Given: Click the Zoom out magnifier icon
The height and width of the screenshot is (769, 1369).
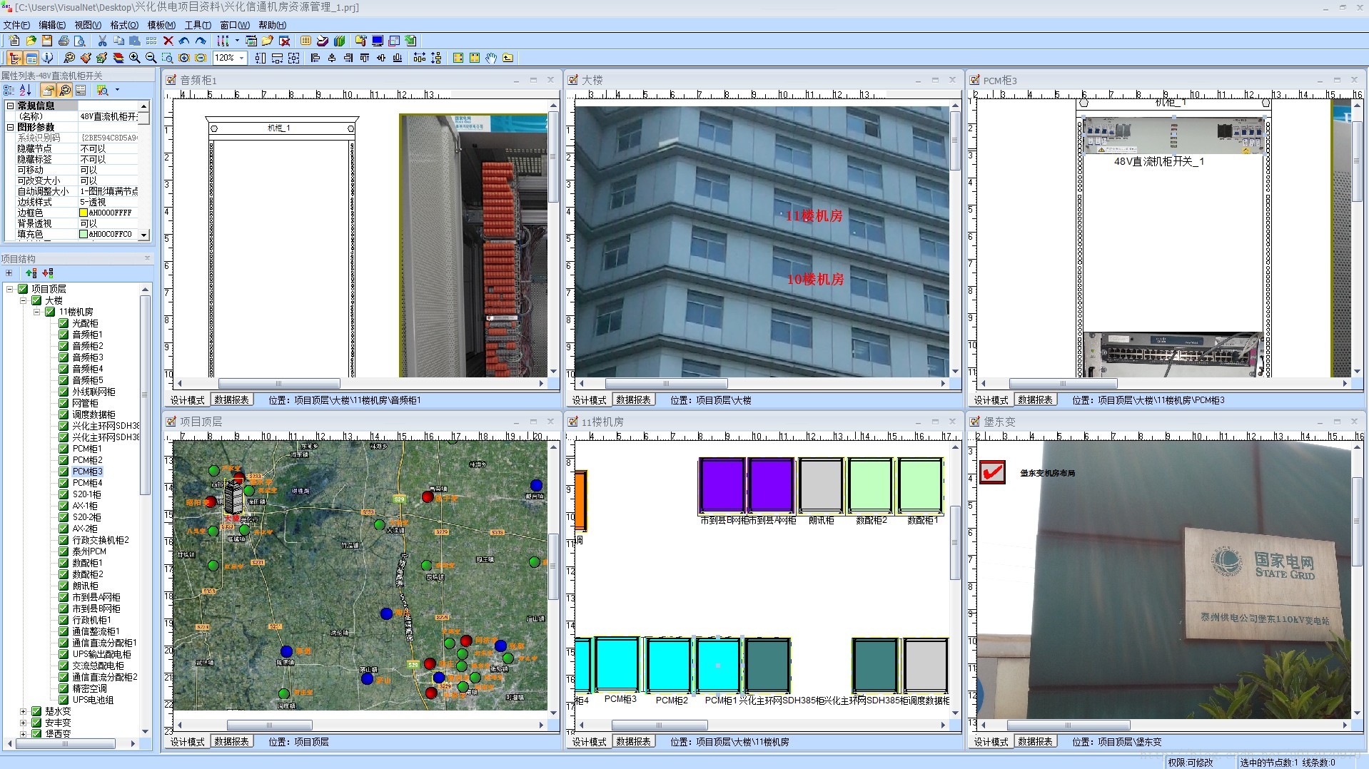Looking at the screenshot, I should pos(151,58).
